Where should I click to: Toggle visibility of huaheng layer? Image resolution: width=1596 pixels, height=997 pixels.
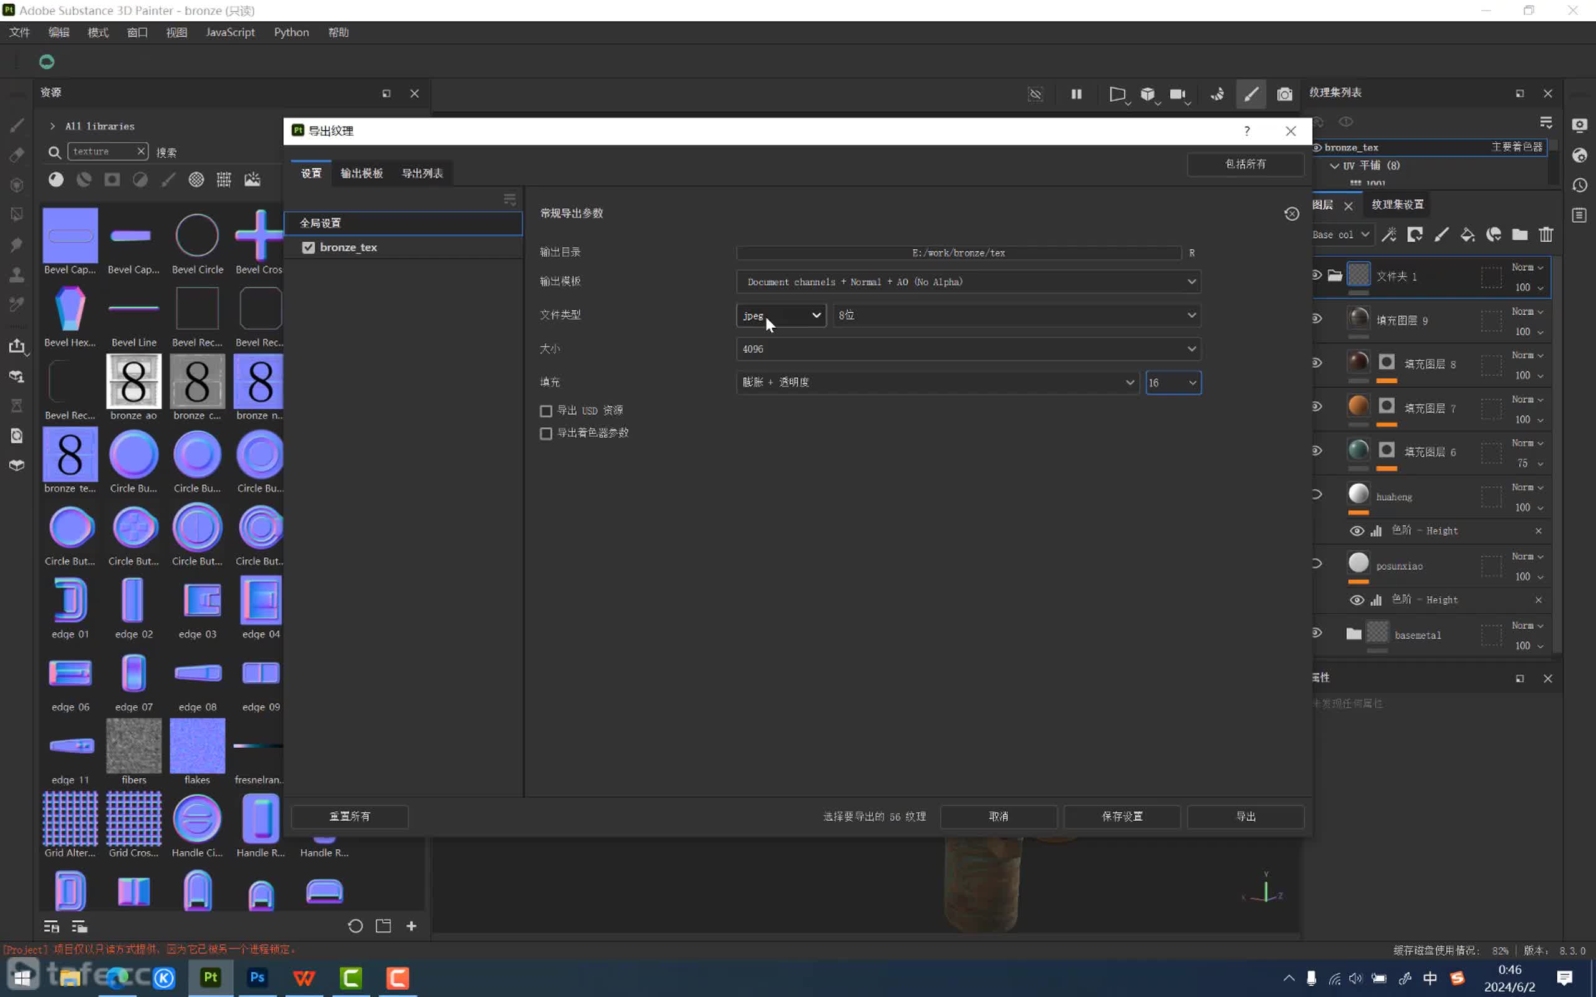[1316, 495]
